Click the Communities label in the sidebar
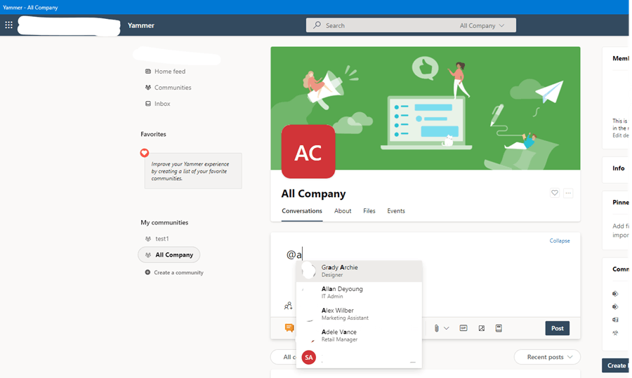Screen dimensions: 632x378 (x=173, y=88)
